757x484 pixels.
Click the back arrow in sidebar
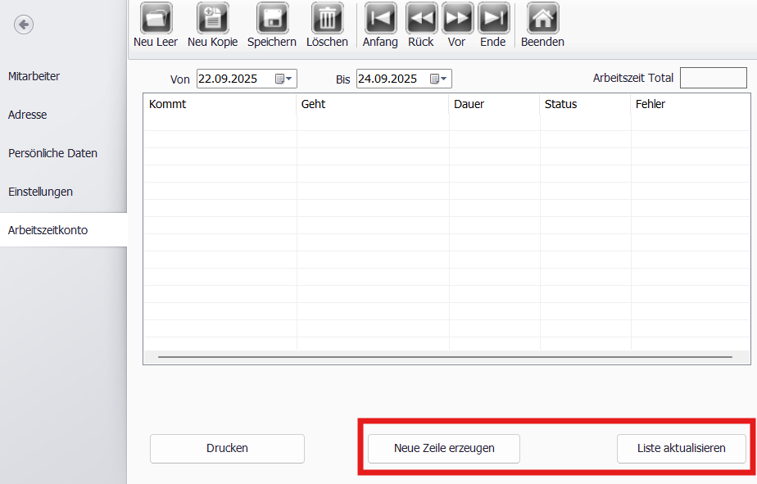[x=24, y=25]
